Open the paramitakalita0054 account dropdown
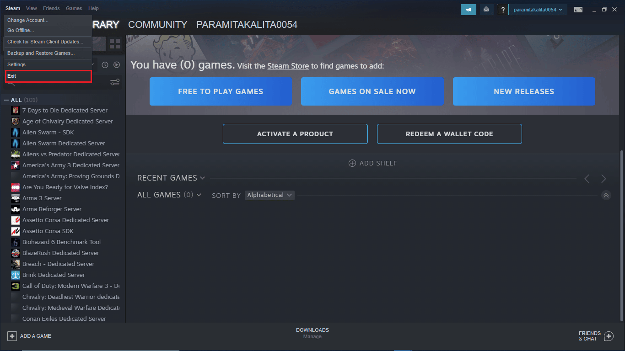The width and height of the screenshot is (625, 351). [x=539, y=9]
